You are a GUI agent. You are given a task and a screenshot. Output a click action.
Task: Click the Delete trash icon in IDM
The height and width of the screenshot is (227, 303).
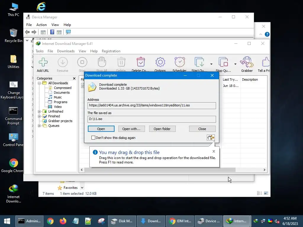(x=121, y=62)
